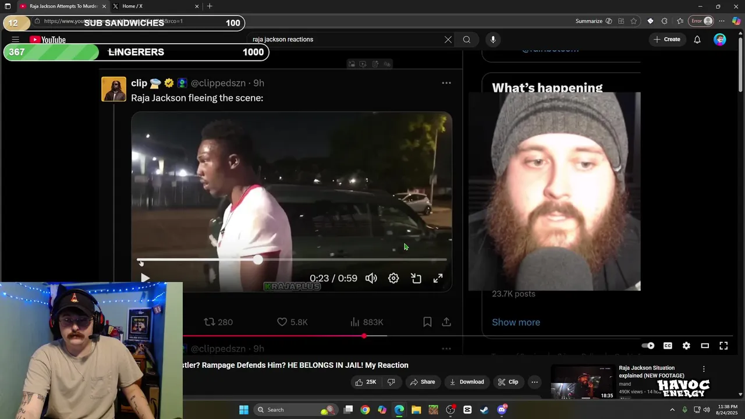Viewport: 745px width, 419px height.
Task: Open Edge Settings and more menu
Action: click(722, 21)
